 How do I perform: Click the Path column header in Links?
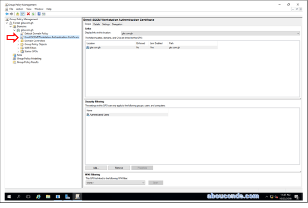point(192,43)
